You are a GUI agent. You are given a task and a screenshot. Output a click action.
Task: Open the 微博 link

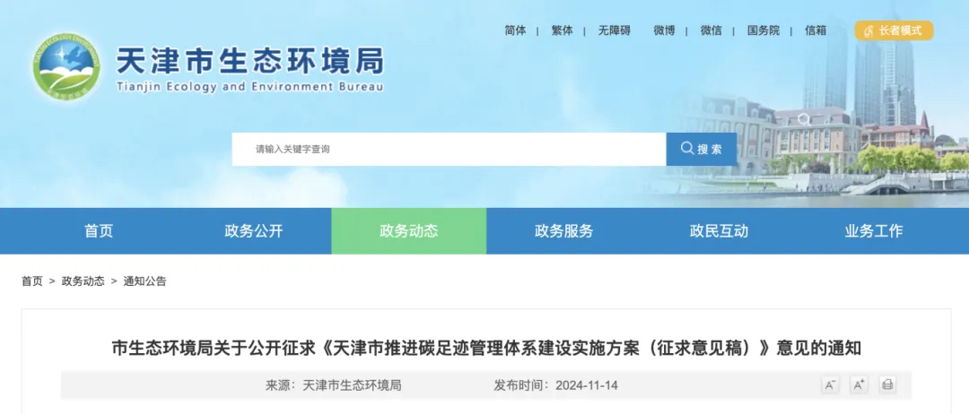tap(664, 30)
